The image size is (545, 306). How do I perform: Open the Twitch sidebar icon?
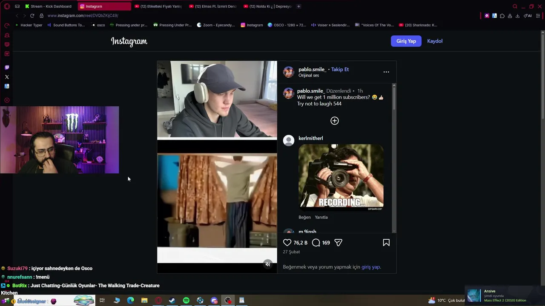7,68
